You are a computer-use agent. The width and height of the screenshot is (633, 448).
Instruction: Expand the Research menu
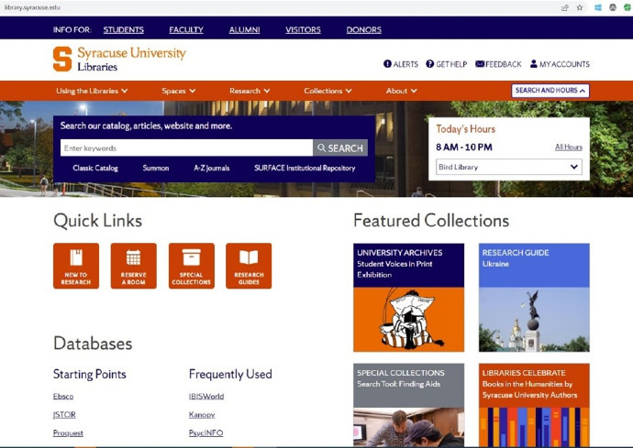[x=250, y=91]
